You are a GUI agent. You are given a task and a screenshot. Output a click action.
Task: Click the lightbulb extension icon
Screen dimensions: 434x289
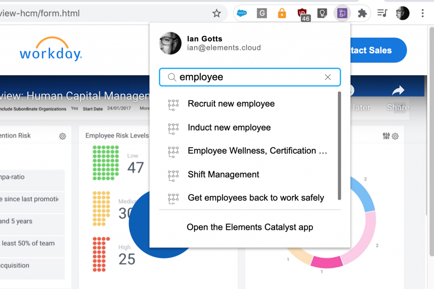pyautogui.click(x=322, y=13)
